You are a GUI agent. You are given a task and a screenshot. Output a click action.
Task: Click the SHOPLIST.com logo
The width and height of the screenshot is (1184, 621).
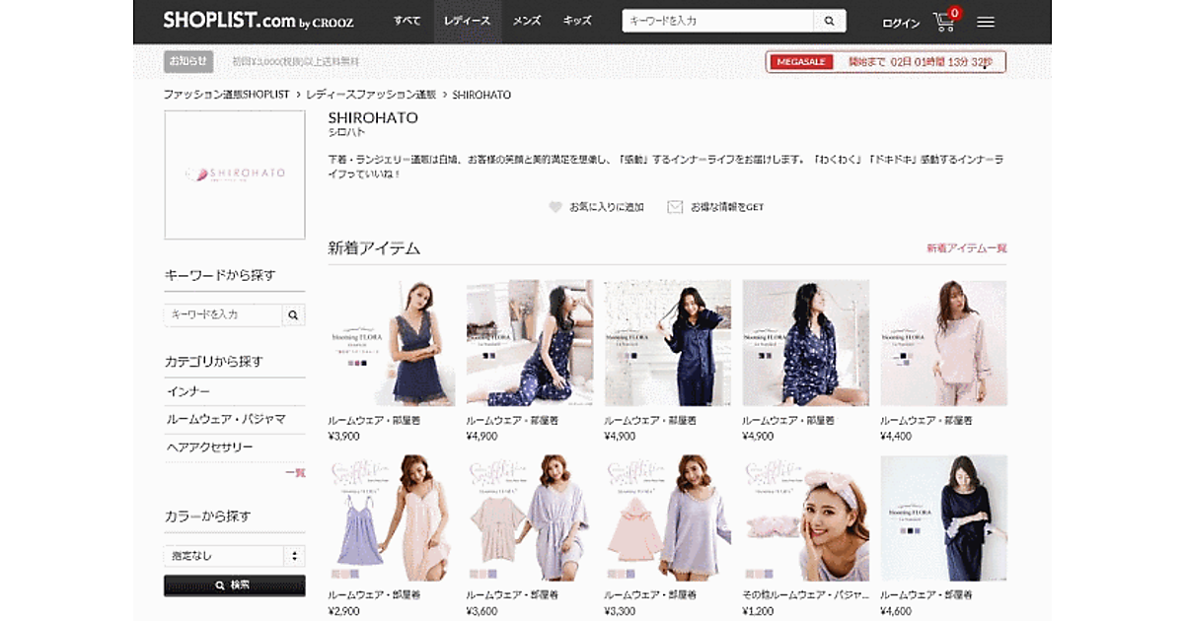(x=259, y=21)
